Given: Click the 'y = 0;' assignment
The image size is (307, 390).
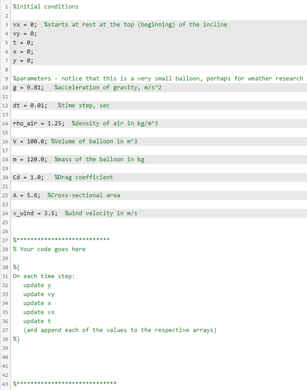Looking at the screenshot, I should click(x=23, y=61).
